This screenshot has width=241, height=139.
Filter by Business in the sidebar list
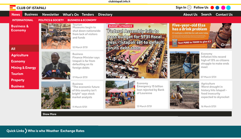[x=18, y=86]
